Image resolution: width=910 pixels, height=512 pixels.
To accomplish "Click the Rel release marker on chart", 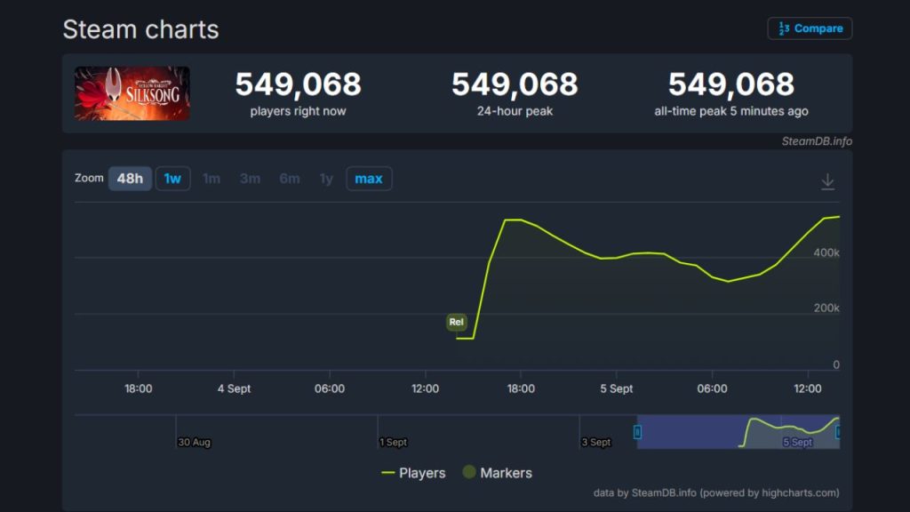I will tap(456, 322).
